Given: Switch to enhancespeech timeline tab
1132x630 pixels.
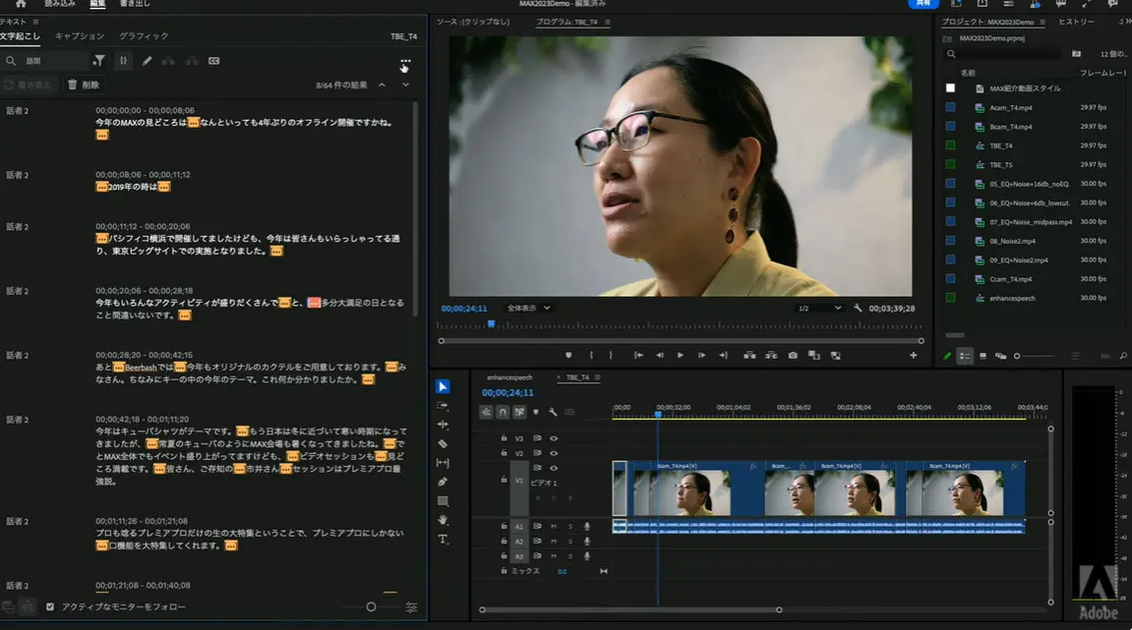Looking at the screenshot, I should (x=509, y=377).
